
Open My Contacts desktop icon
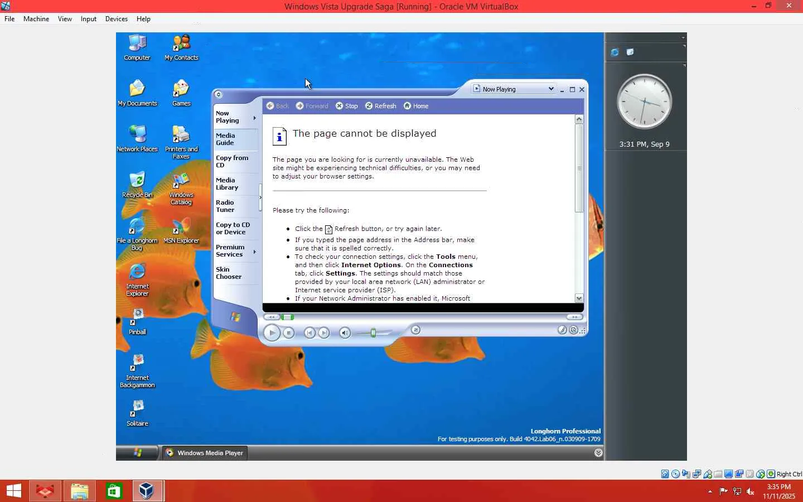click(x=181, y=47)
